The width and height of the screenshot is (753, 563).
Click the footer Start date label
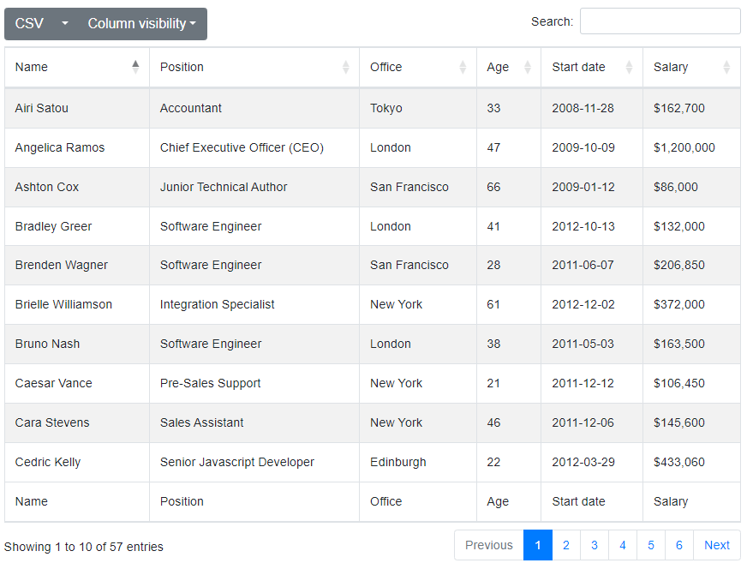578,501
